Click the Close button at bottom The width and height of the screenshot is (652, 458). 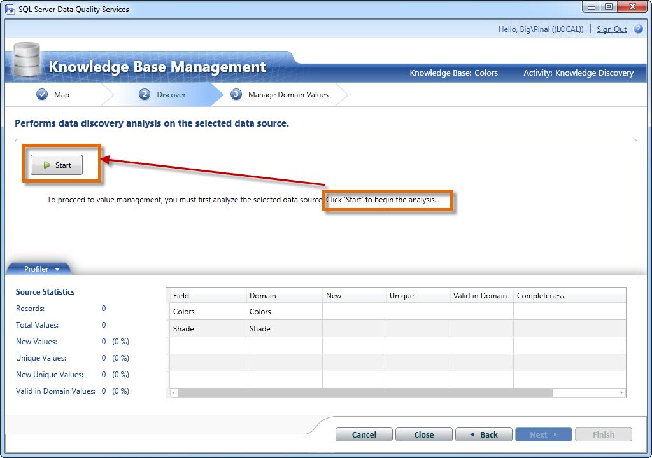(x=423, y=434)
